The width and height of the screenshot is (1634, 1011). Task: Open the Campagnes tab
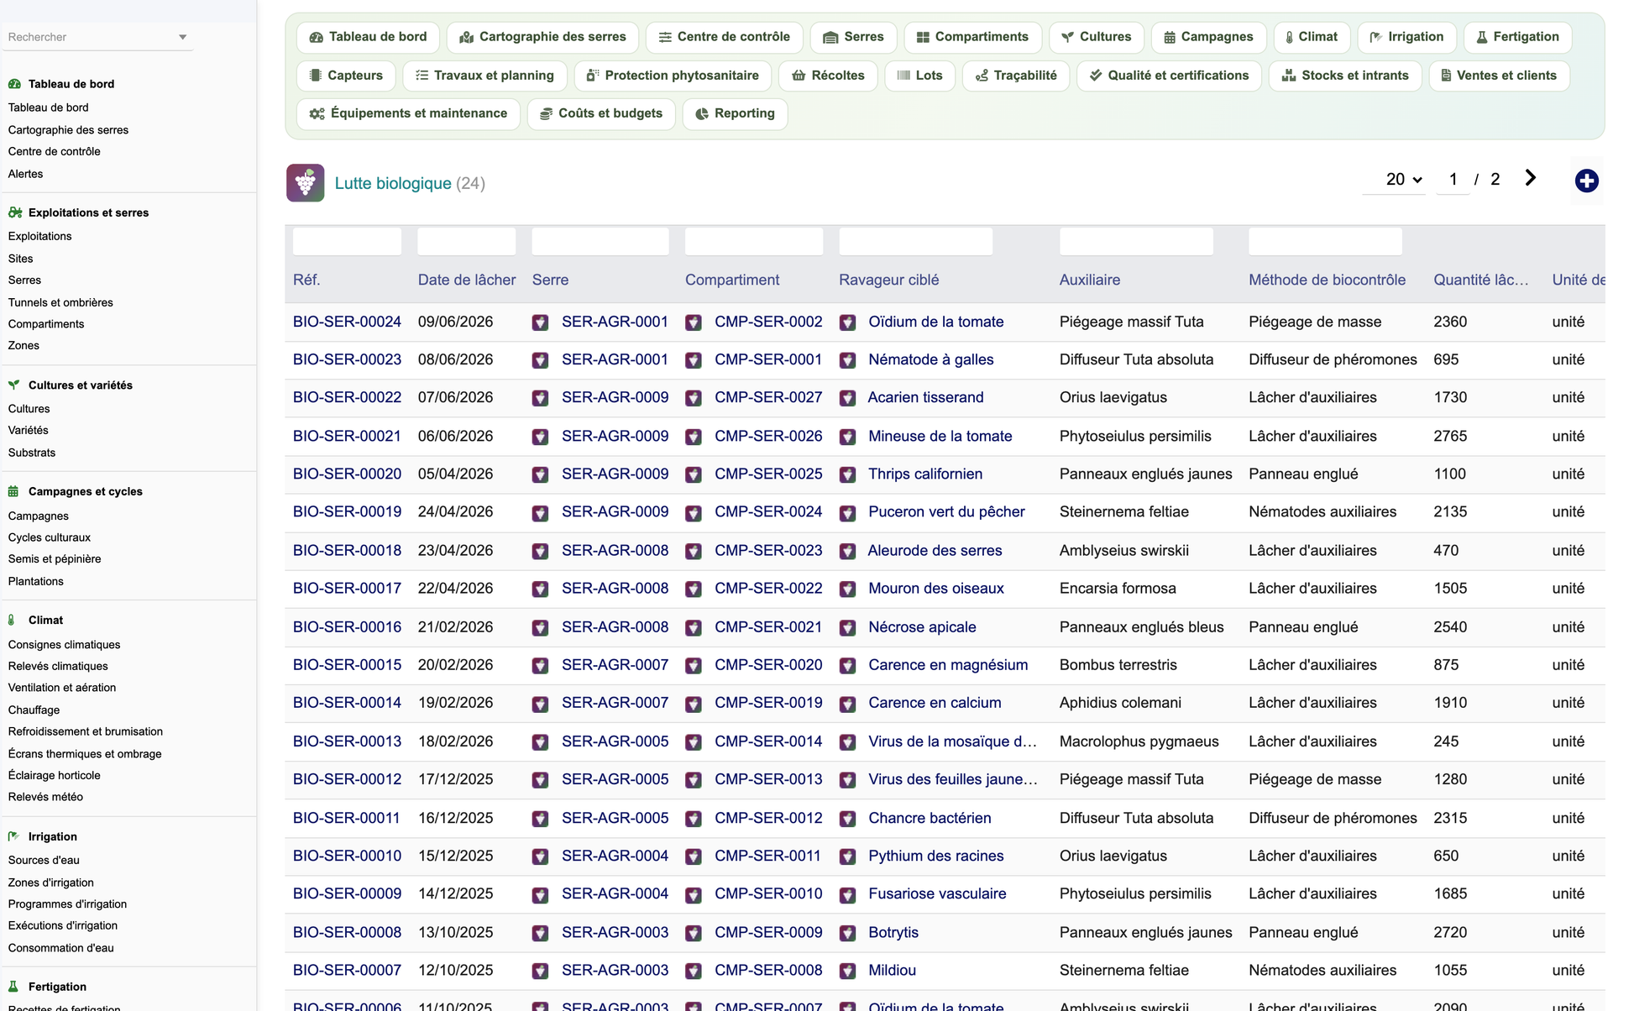tap(1208, 37)
